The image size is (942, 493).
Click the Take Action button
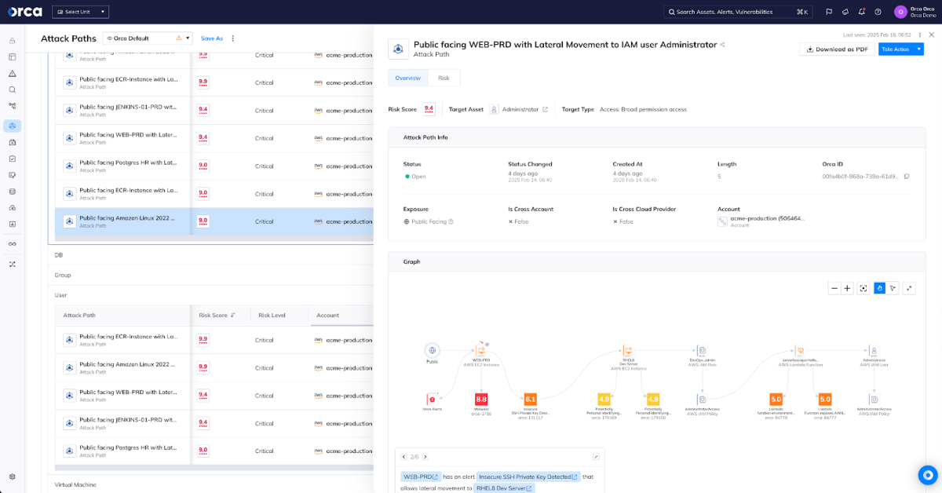896,49
